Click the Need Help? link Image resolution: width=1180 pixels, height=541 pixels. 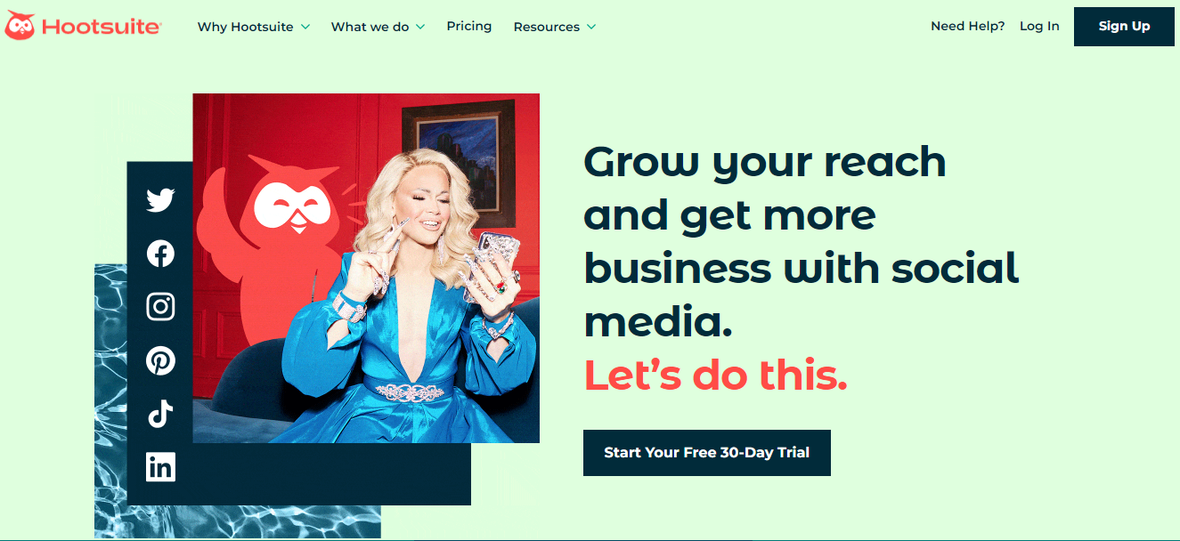[968, 26]
